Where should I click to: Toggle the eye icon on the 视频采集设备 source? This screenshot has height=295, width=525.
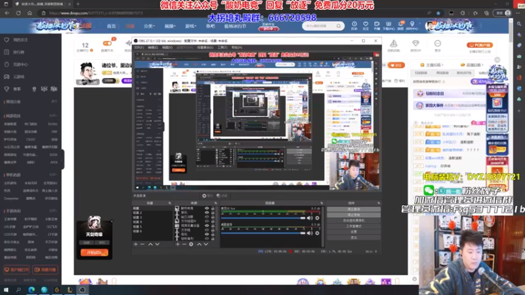coord(207,226)
